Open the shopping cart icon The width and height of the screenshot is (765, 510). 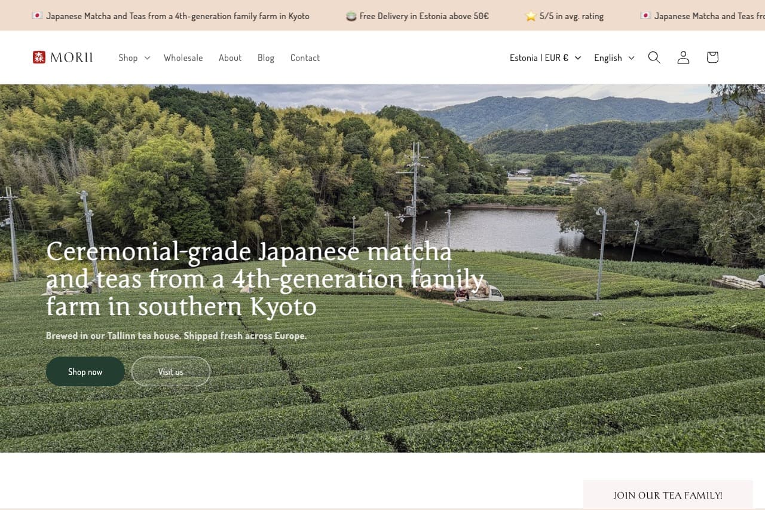click(712, 57)
